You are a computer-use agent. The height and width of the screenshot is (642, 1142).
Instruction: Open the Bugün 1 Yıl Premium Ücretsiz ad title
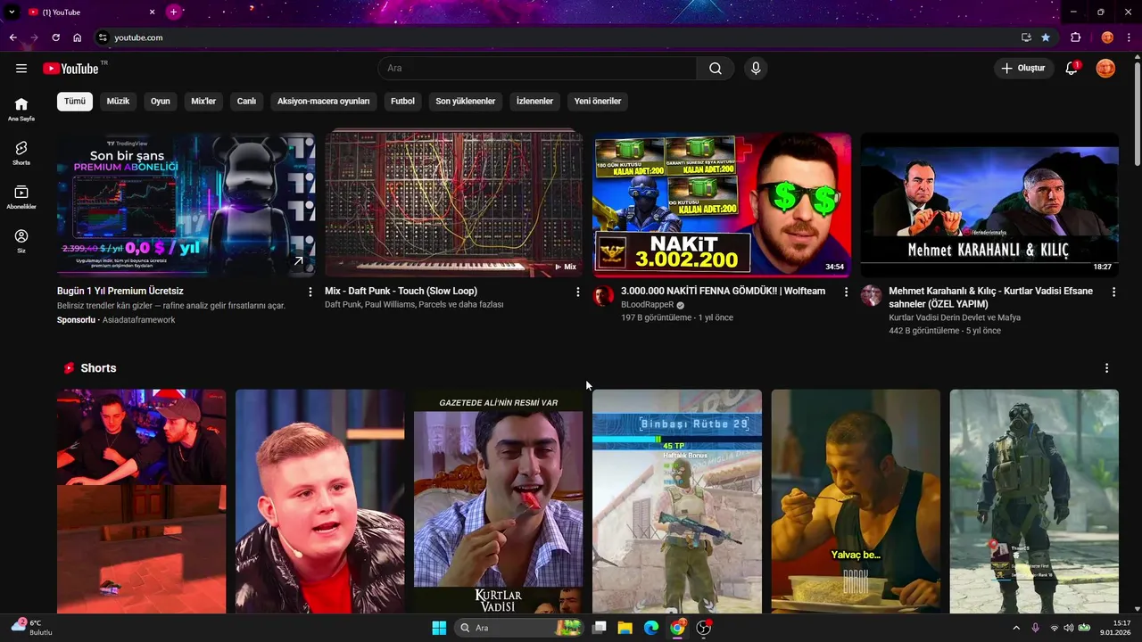(x=120, y=291)
